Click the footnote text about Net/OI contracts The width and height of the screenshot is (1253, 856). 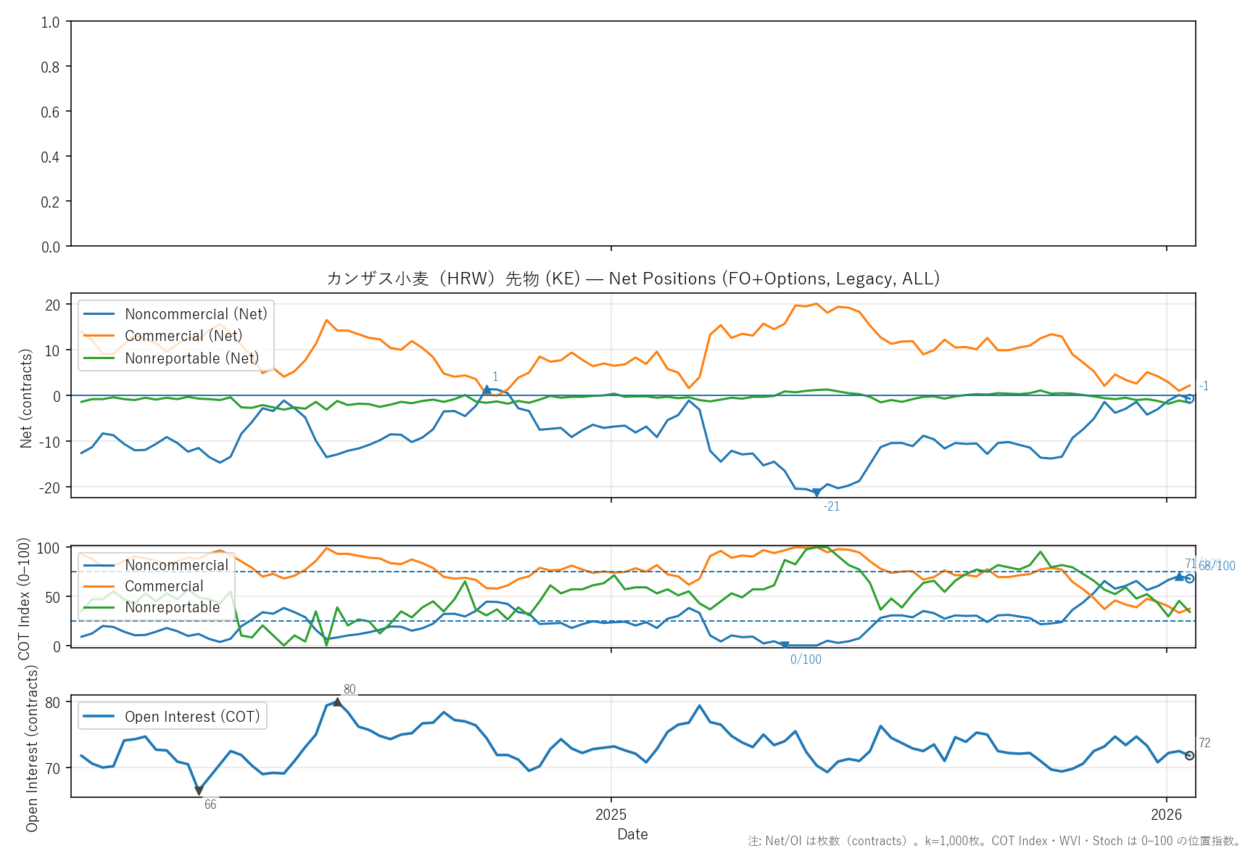coord(993,841)
